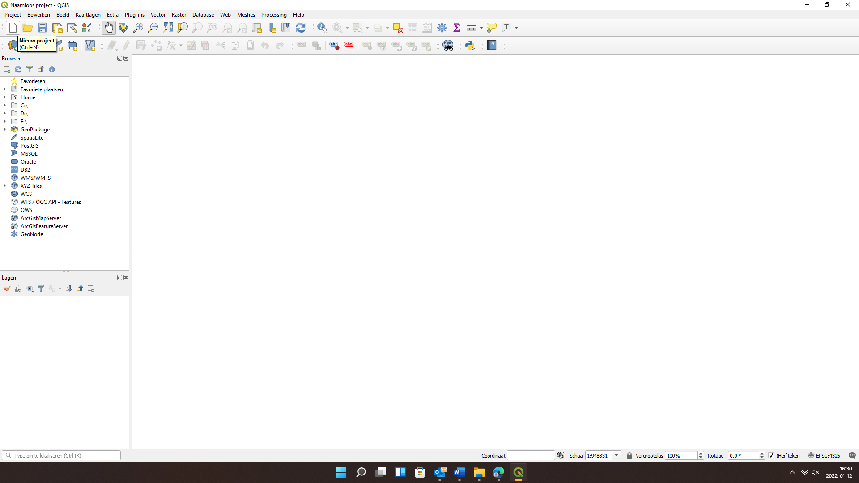The height and width of the screenshot is (483, 859).
Task: Click Enable Properties Widget info icon in Browser
Action: click(52, 69)
